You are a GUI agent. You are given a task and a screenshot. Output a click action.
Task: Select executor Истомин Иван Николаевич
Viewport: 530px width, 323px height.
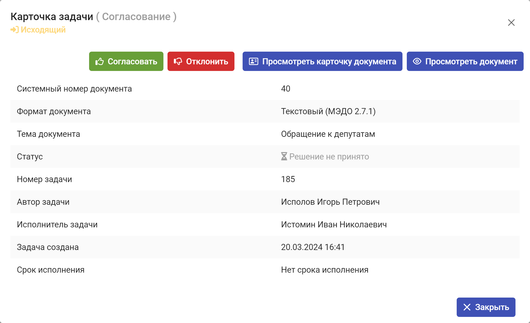(334, 225)
